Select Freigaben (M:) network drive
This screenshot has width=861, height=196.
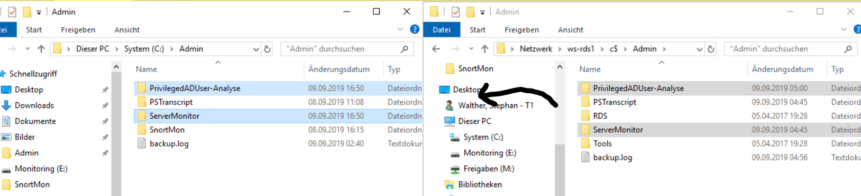tap(489, 169)
